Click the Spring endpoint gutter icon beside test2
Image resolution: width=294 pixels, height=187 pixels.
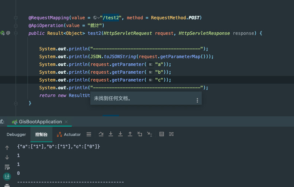[x=3, y=33]
